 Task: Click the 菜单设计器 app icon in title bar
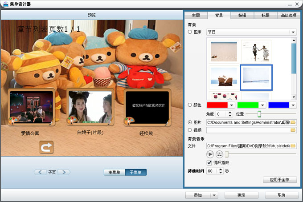pyautogui.click(x=6, y=4)
